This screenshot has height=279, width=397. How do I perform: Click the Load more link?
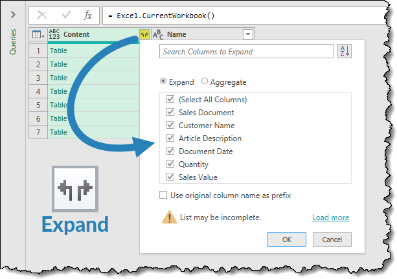330,218
